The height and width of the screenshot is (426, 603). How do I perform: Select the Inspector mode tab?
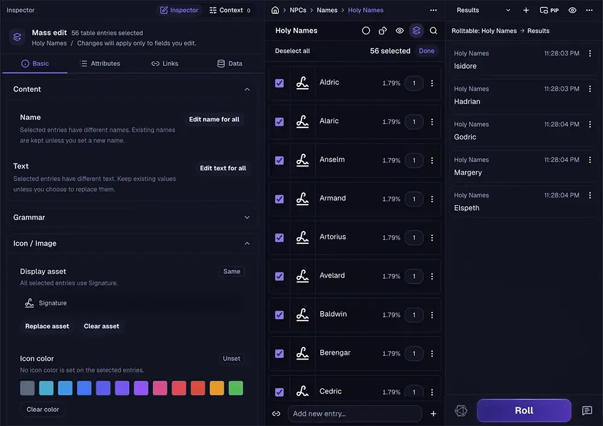click(x=179, y=10)
